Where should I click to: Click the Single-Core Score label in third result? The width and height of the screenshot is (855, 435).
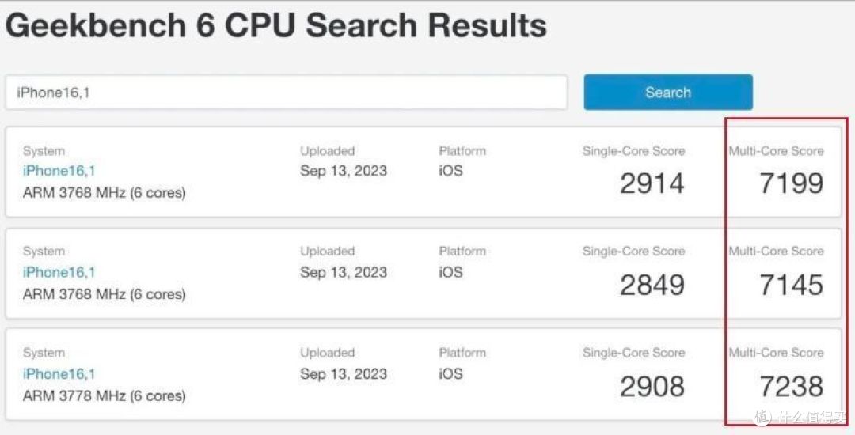[633, 353]
